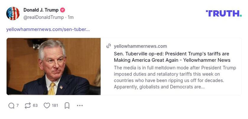Click the @realDonaldTrump handle

(43, 17)
